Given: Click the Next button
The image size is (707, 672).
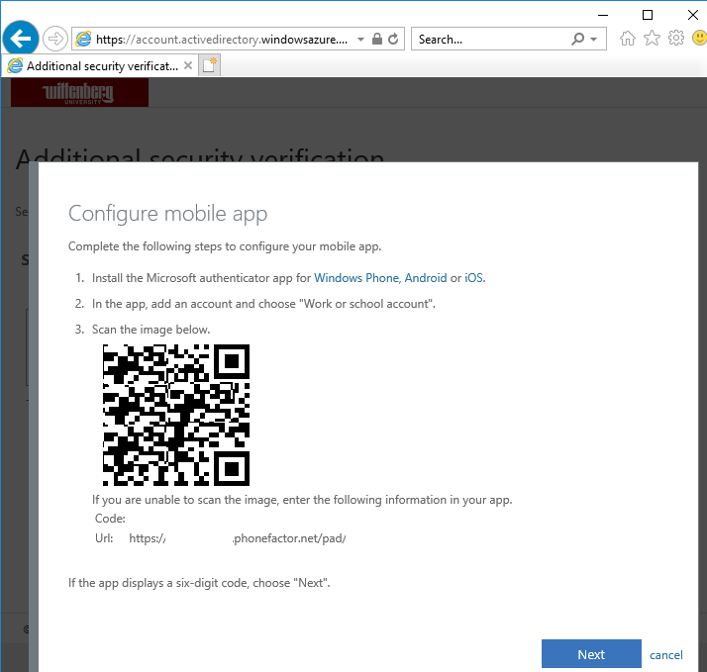Looking at the screenshot, I should tap(591, 654).
